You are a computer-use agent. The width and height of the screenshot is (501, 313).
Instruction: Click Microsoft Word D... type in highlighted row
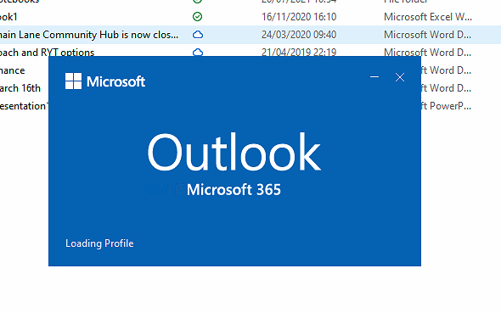click(x=427, y=35)
